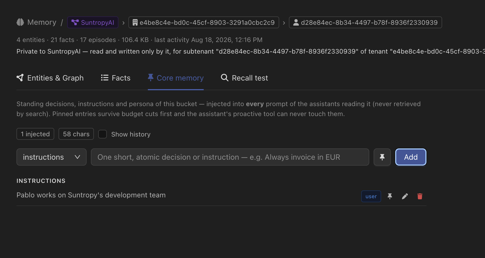This screenshot has width=485, height=258.
Task: Open the Entities & Graph tab
Action: pyautogui.click(x=50, y=78)
